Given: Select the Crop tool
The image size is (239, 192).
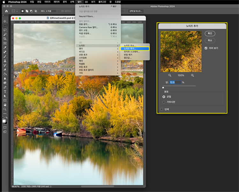Looking at the screenshot, I should (5, 39).
